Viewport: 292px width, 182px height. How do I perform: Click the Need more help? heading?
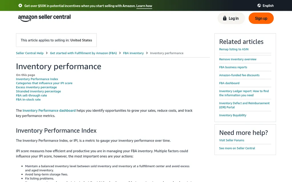[244, 133]
